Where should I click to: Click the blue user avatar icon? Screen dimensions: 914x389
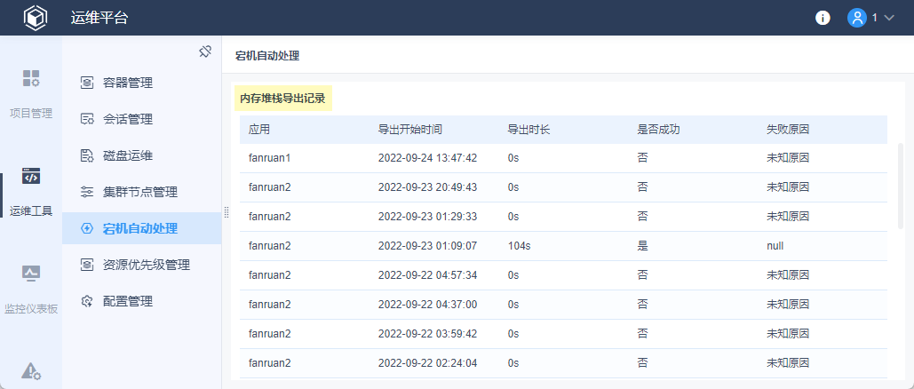coord(857,18)
